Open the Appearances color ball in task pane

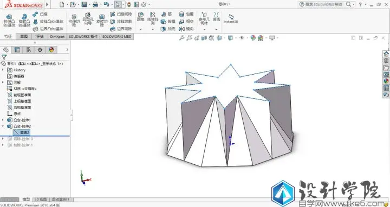pyautogui.click(x=386, y=81)
